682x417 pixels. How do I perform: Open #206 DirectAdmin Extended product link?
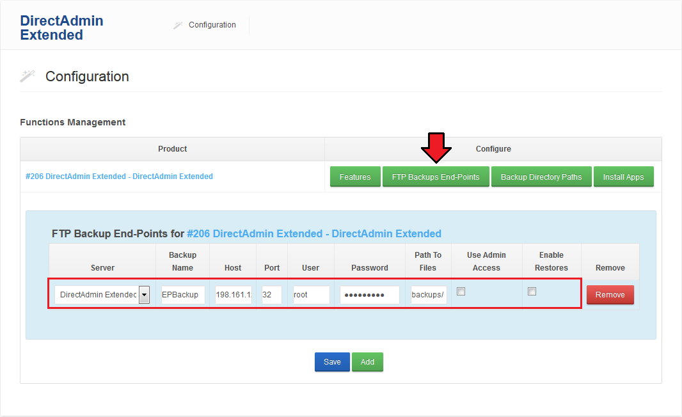[119, 177]
